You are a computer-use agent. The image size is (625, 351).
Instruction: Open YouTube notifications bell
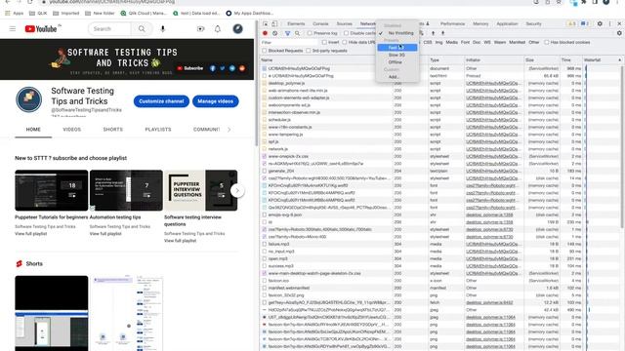[218, 29]
